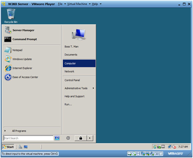Open Control Panel from Start menu
Image resolution: width=193 pixels, height=158 pixels.
click(x=72, y=80)
